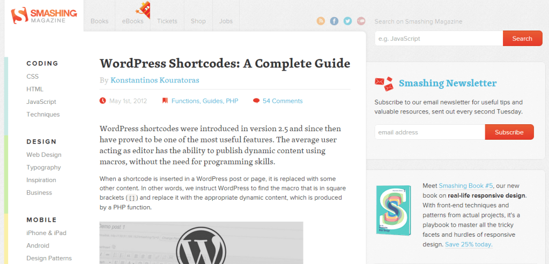Click the WordPress logo article image
Screen dimensions: 549x264
[202, 243]
